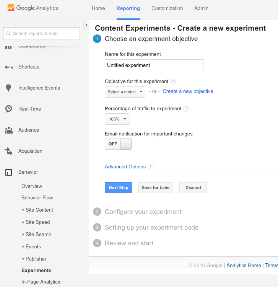Open Shortcuts in the sidebar
Viewport: 278px width, 287px height.
click(x=29, y=67)
